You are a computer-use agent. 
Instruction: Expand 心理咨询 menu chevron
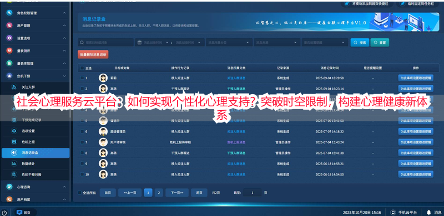[64, 187]
